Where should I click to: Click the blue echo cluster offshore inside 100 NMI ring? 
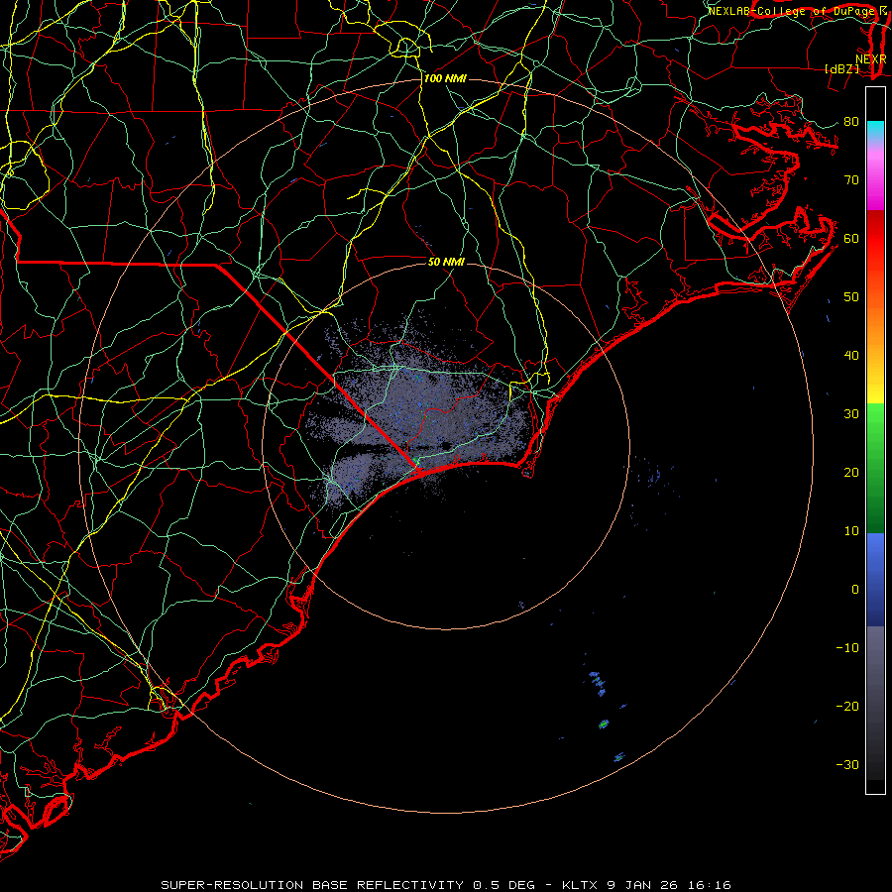pyautogui.click(x=598, y=683)
